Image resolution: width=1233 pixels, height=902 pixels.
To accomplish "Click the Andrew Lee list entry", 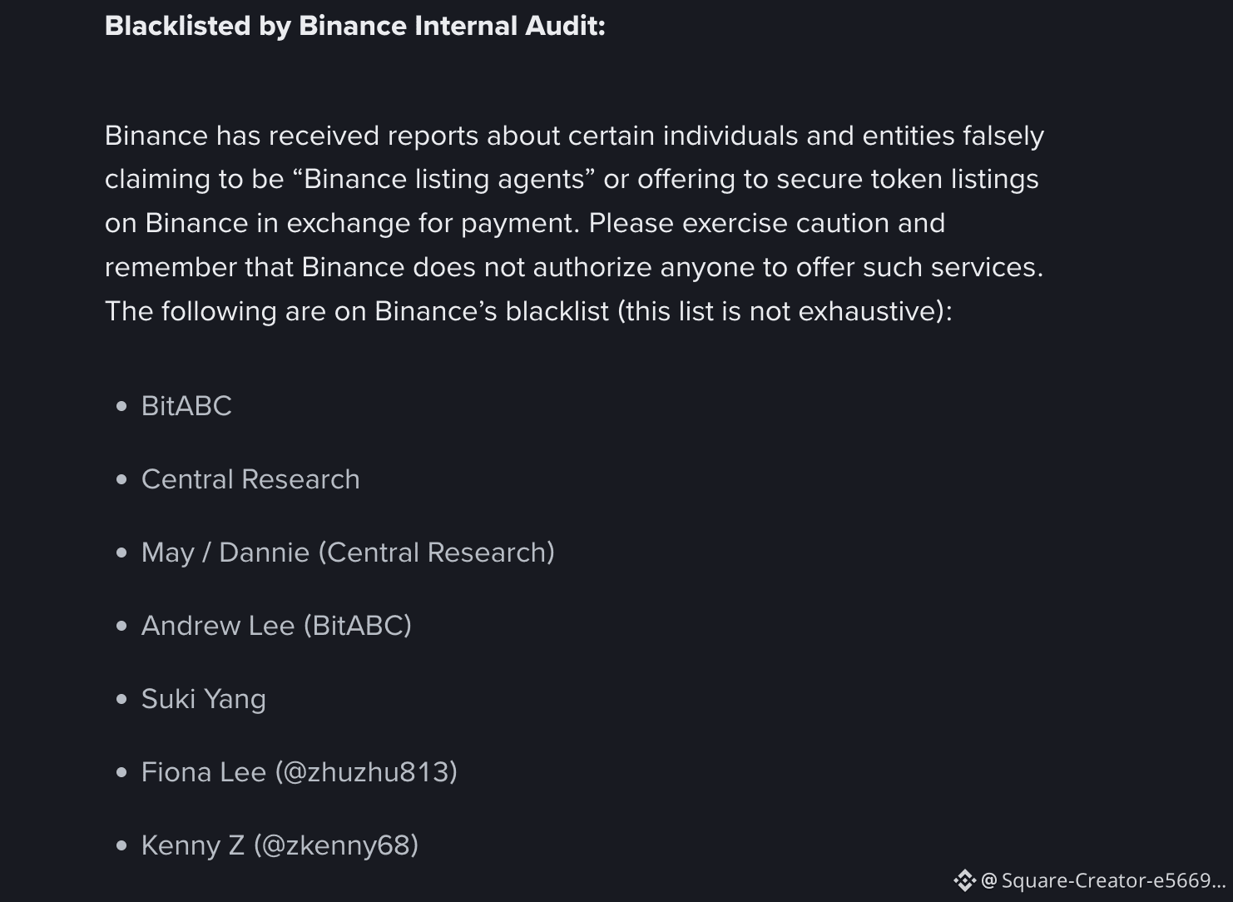I will click(x=276, y=626).
